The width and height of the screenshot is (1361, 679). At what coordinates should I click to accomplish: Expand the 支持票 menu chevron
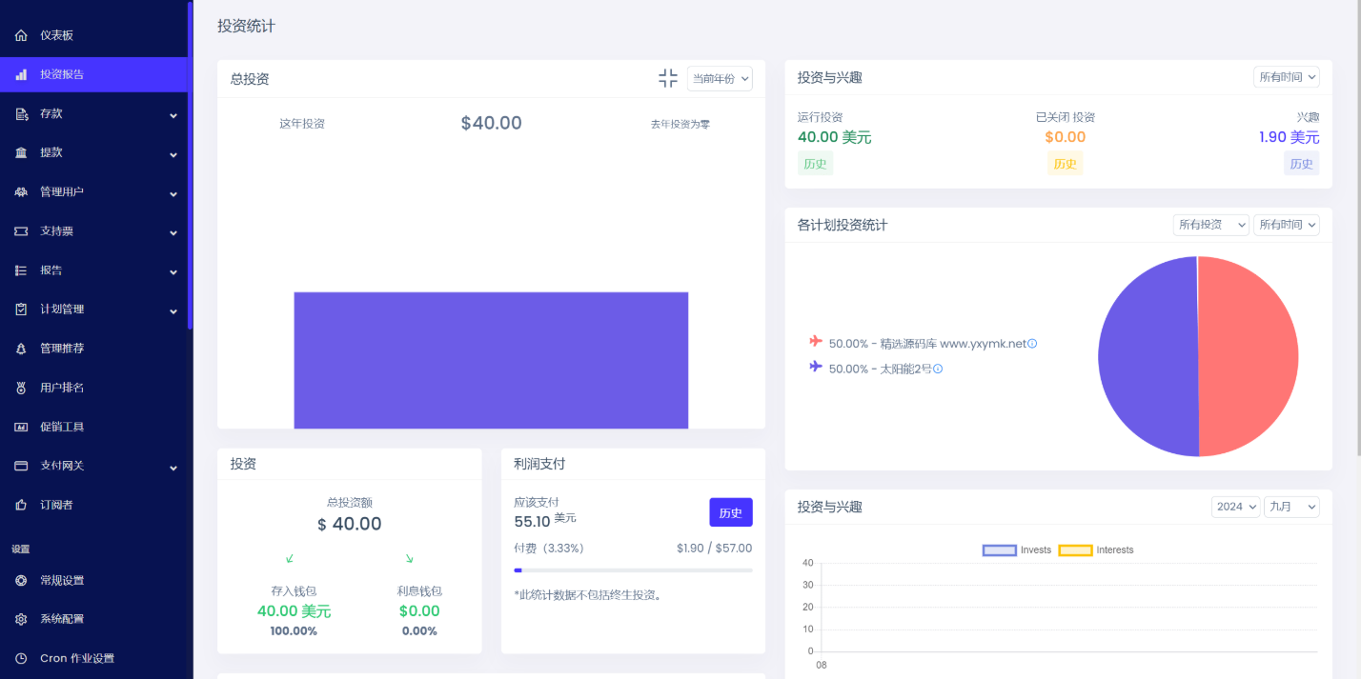tap(173, 232)
